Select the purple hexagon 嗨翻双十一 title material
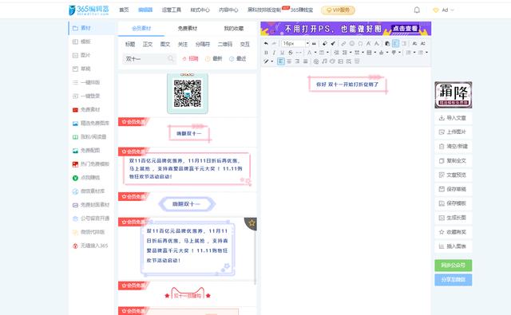Screen dimensions: 511x315 point(187,204)
